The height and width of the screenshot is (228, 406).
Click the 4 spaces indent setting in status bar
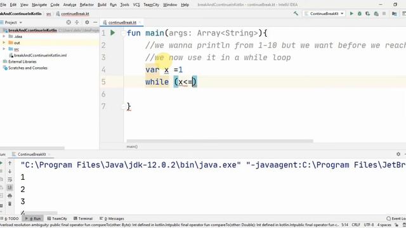384,225
